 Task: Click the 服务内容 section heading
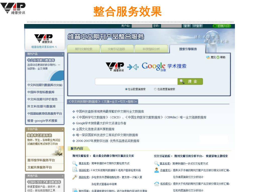(x=77, y=148)
